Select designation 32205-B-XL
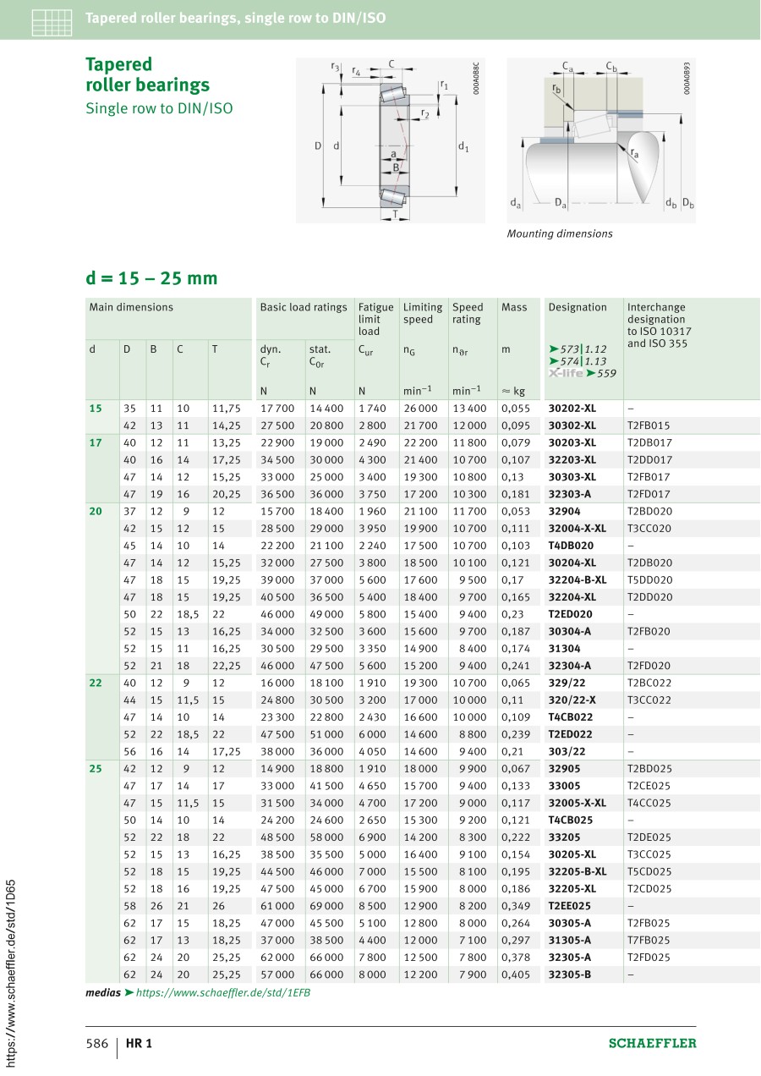This screenshot has height=1076, width=761. click(x=578, y=872)
